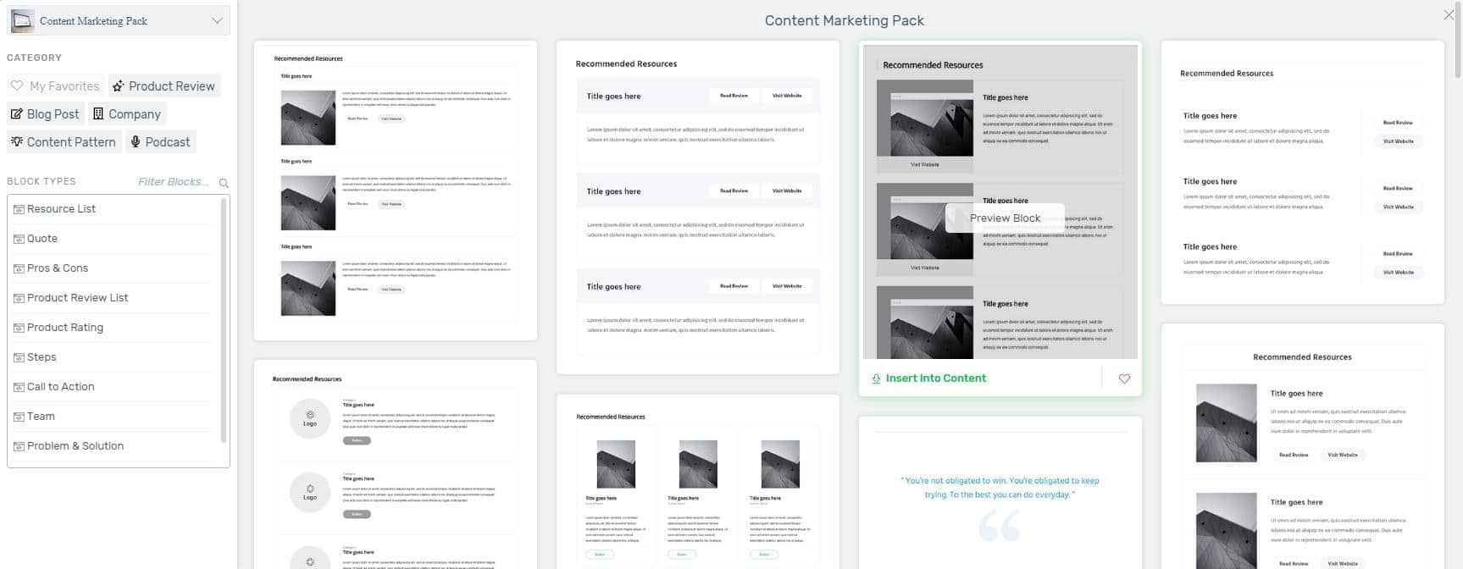Select the Blog Post category
This screenshot has width=1463, height=569.
45,113
